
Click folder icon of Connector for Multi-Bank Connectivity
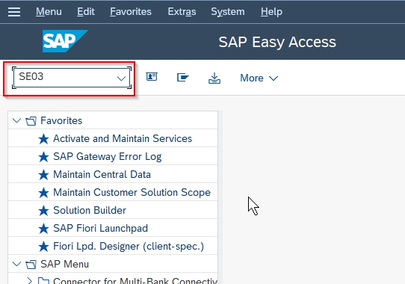click(x=43, y=281)
